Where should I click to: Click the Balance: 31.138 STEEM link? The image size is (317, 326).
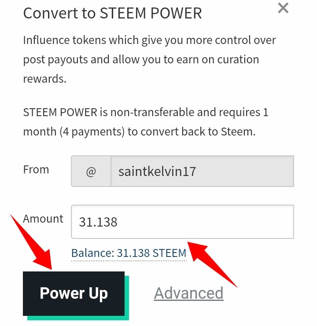coord(129,253)
